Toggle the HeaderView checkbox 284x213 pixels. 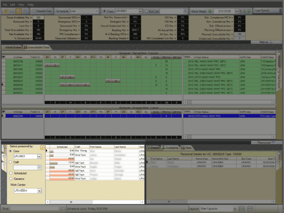pyautogui.click(x=34, y=11)
